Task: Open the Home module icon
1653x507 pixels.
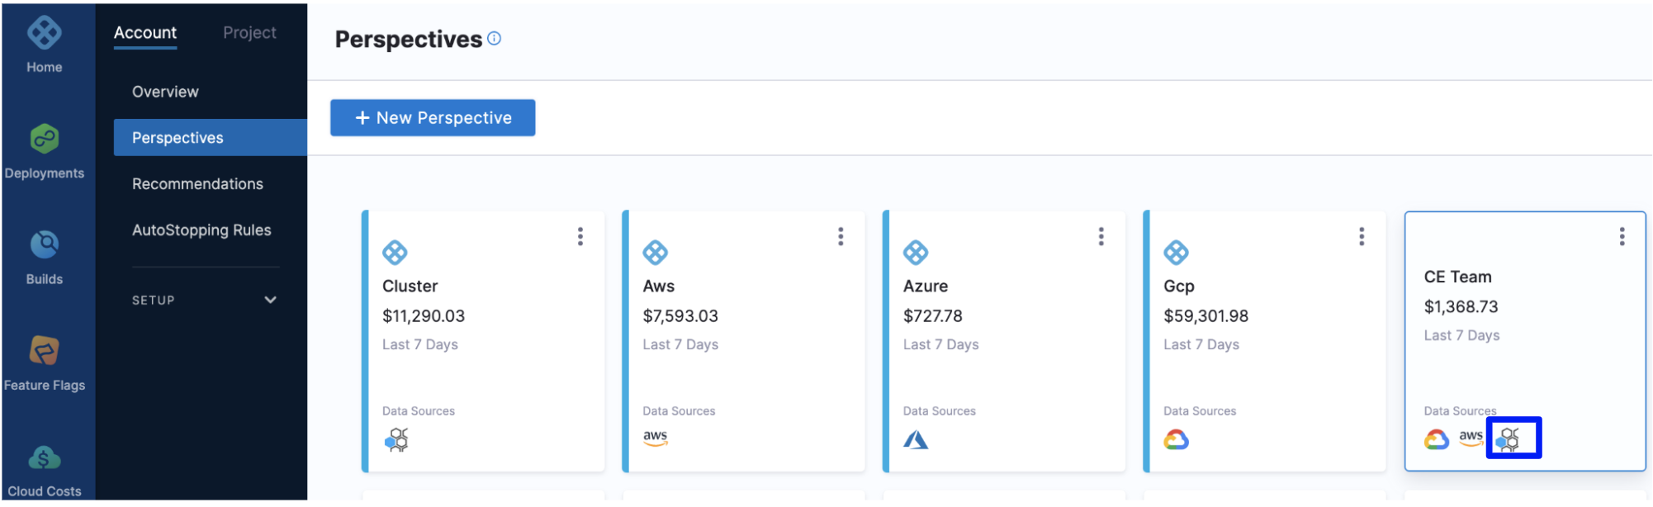Action: tap(45, 34)
